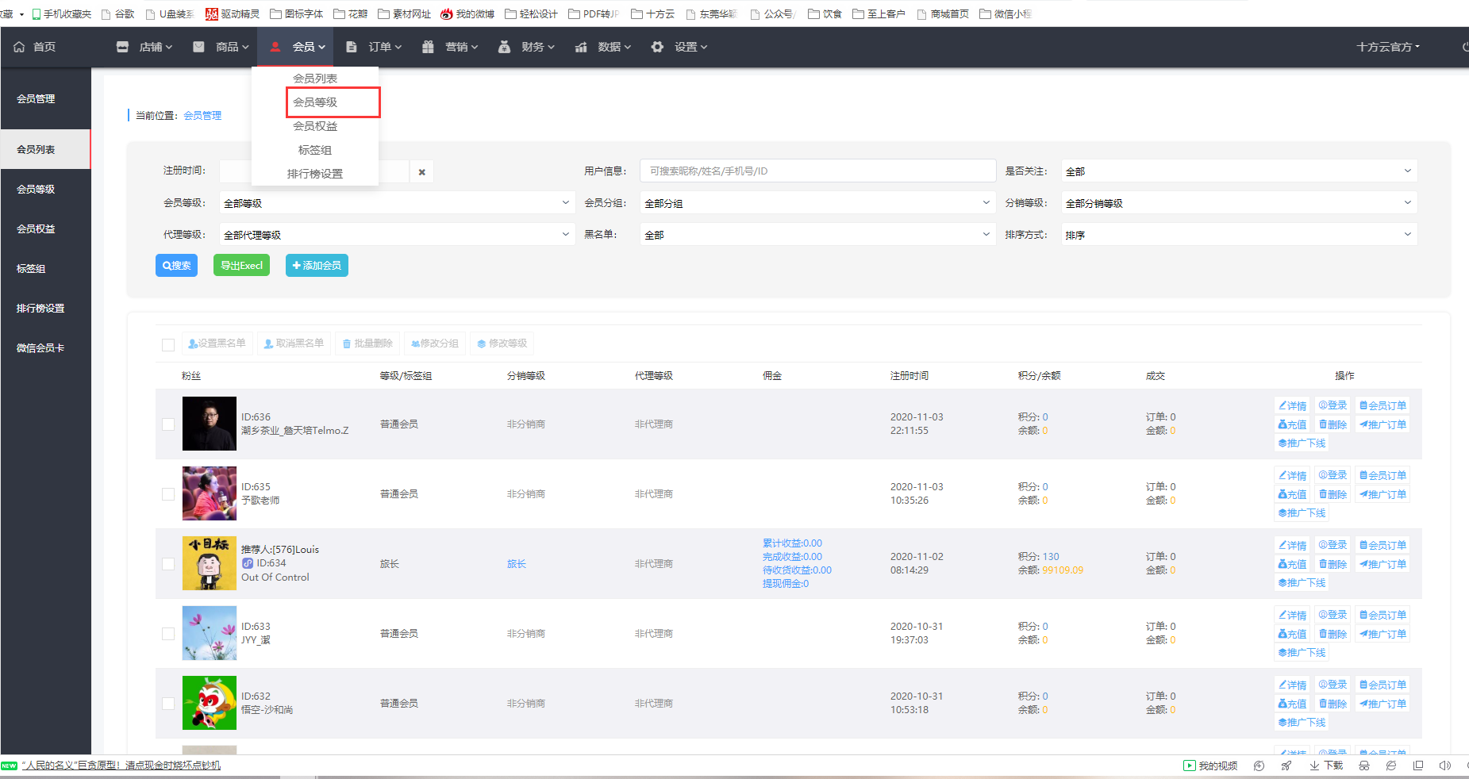Check the row for member ID:634
1469x779 pixels.
[x=168, y=564]
